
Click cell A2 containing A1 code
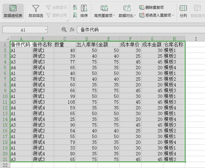21,50
